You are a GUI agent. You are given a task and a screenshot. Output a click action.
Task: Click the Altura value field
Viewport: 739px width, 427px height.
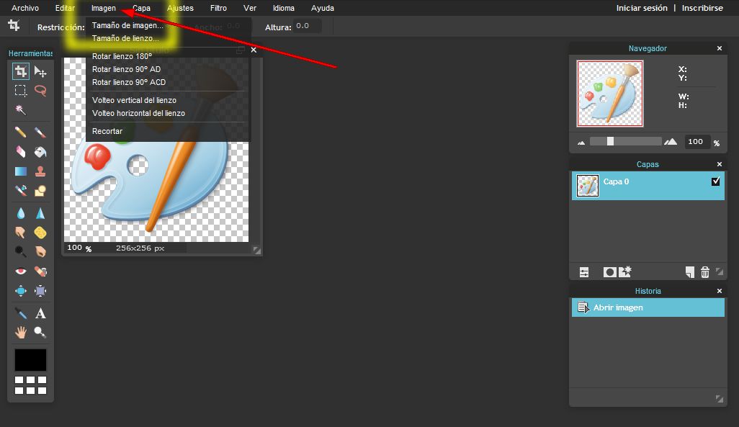coord(307,26)
